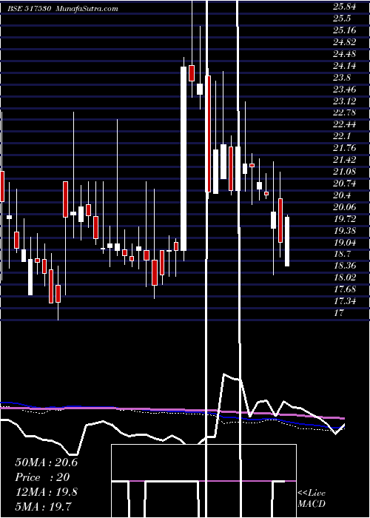Click the 12MA : 19.8 readout
370x518 pixels.
(46, 492)
